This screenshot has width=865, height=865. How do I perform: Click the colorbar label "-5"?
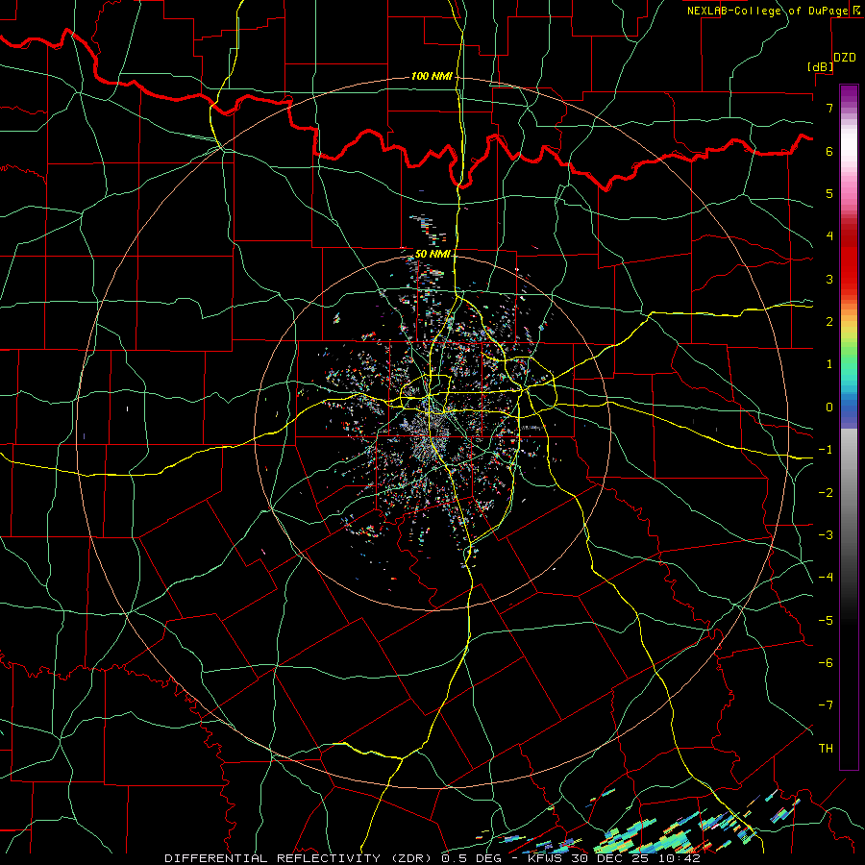(826, 621)
